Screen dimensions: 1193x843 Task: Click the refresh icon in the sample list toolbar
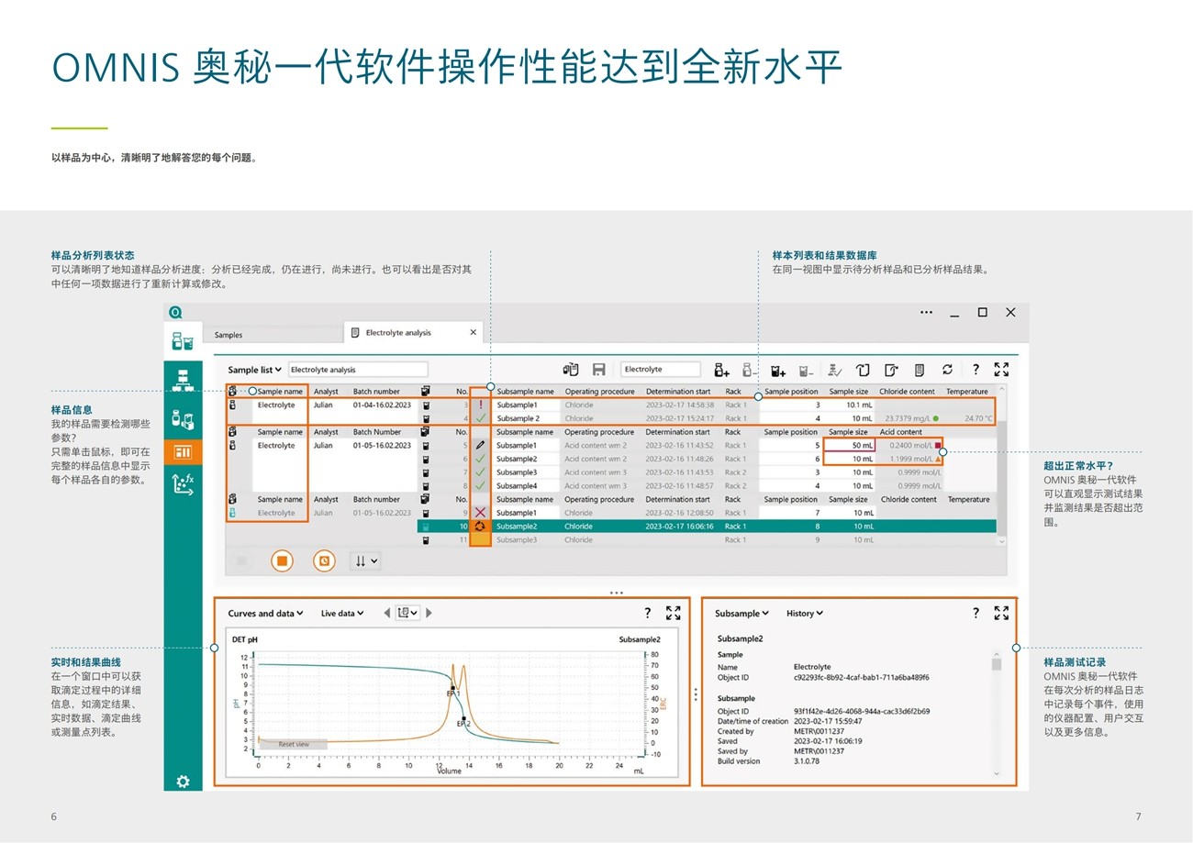(x=947, y=370)
